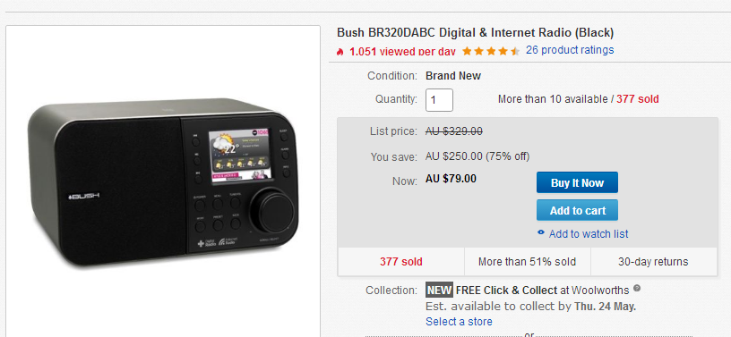
Task: Click the eye icon beside Add to watch list
Action: tap(541, 232)
